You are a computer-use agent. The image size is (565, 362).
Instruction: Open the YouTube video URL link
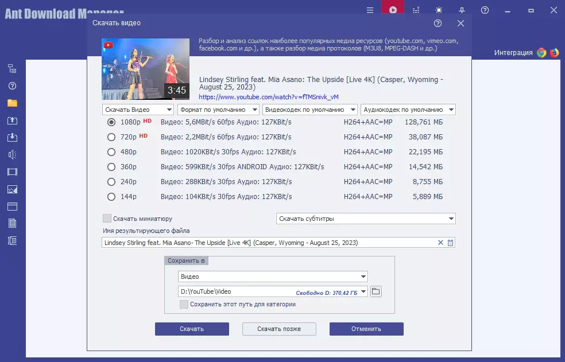click(269, 97)
